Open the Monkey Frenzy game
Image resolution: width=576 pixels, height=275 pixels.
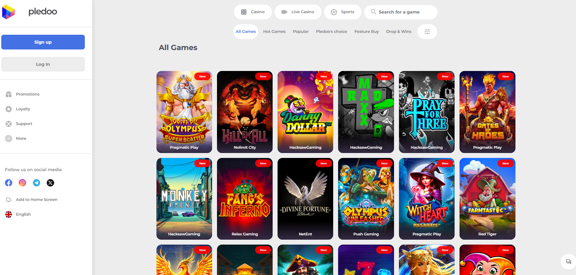184,199
